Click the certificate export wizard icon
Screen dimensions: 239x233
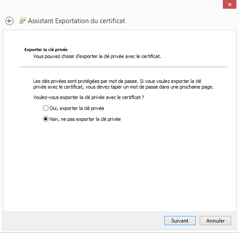coord(22,21)
